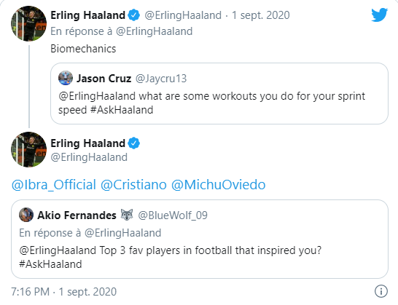Click the Akio Fernandes display name
The image size is (398, 305).
[77, 215]
